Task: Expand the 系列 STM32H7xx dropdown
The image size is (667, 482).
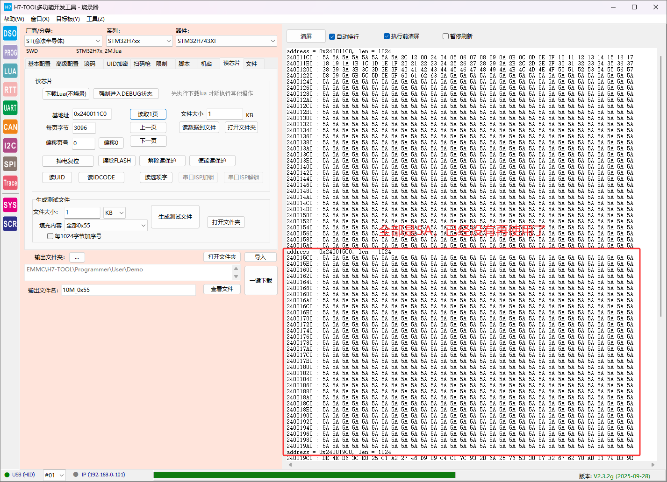Action: coord(140,41)
